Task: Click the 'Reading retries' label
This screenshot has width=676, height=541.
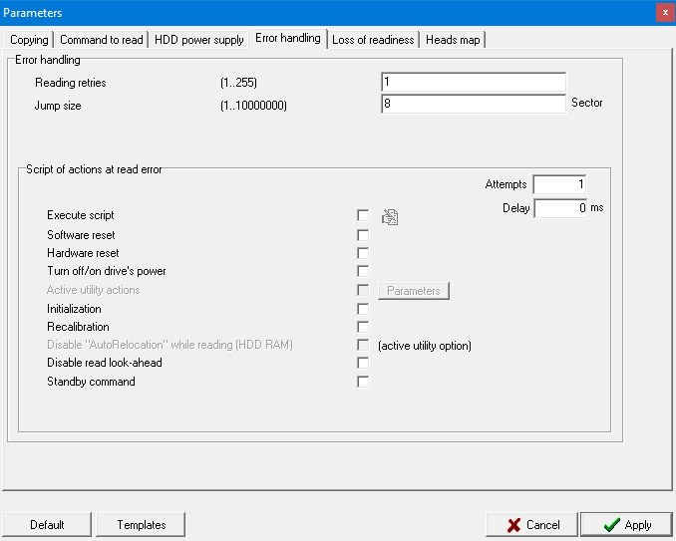Action: [x=70, y=83]
